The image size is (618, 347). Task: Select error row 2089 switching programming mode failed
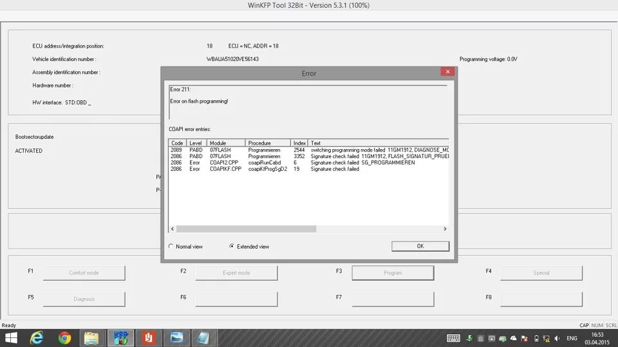coord(309,150)
